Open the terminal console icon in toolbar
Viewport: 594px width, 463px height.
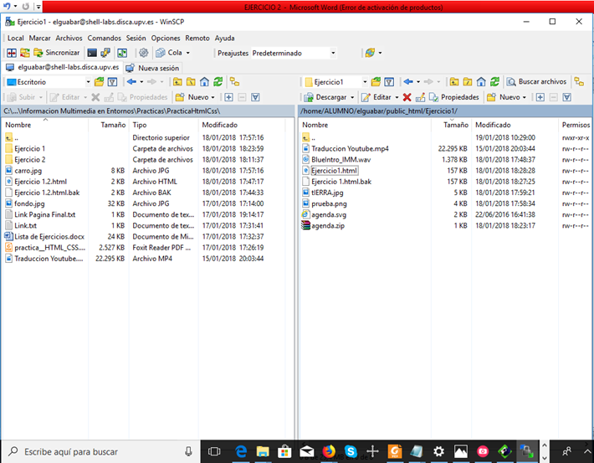[92, 53]
